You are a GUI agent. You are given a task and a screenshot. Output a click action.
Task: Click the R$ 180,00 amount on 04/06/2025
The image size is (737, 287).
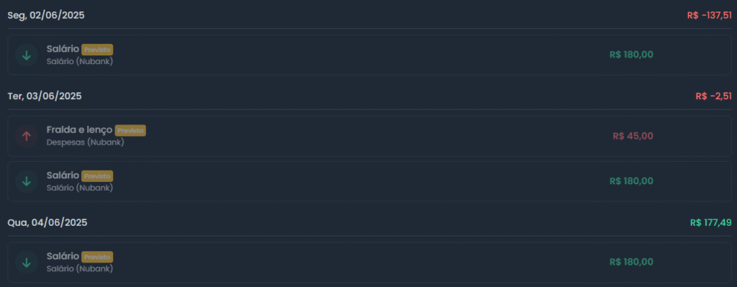[x=631, y=262]
